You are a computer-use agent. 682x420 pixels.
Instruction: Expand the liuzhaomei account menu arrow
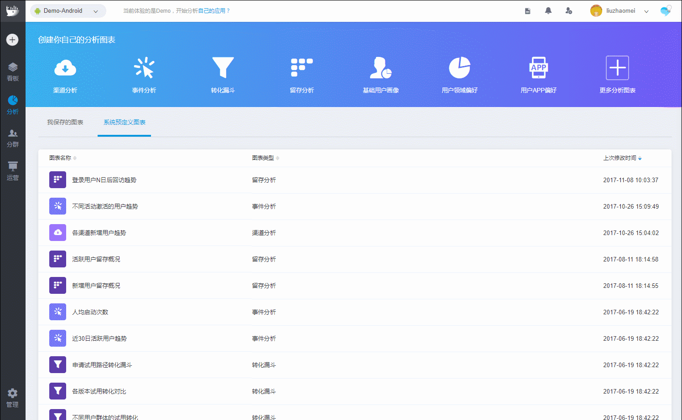pyautogui.click(x=646, y=11)
